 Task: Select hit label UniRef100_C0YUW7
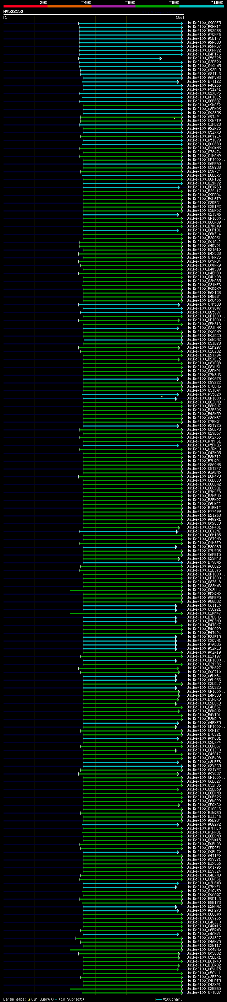pos(204,309)
